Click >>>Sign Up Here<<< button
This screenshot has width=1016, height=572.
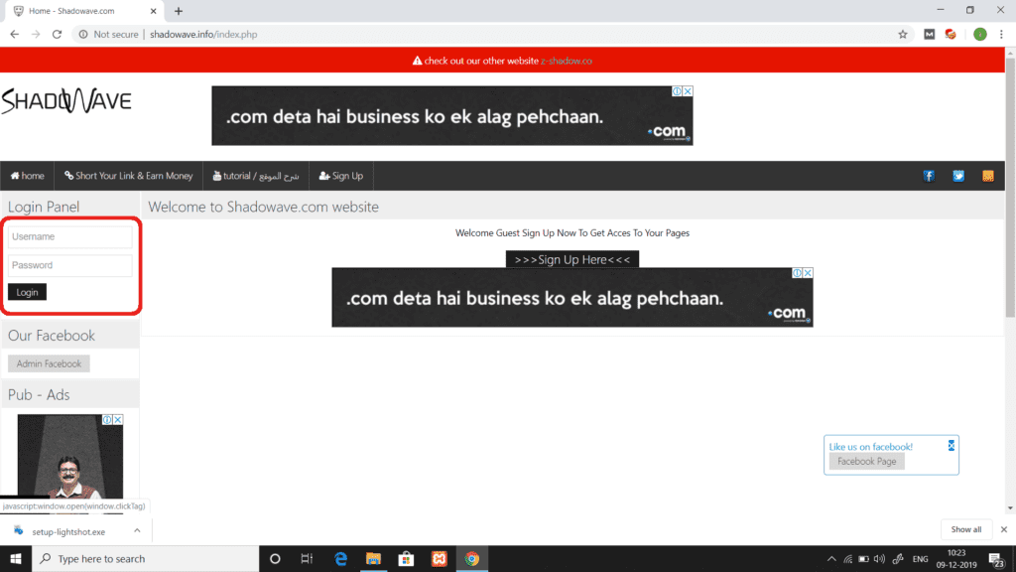pyautogui.click(x=572, y=259)
